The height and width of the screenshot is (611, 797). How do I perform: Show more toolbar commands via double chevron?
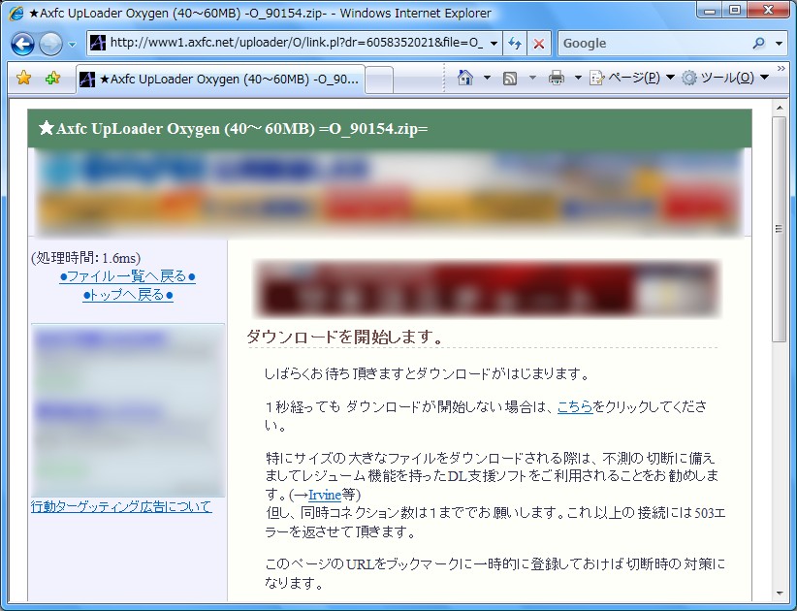(x=781, y=68)
